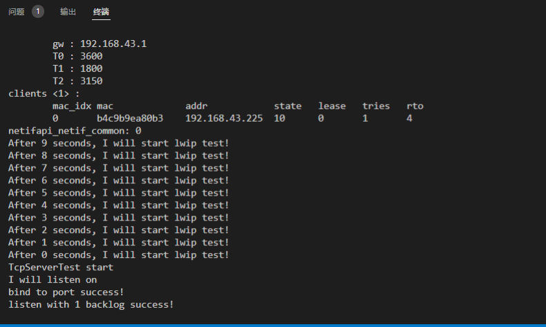Click the 'listen with 1 backlog success!' line
This screenshot has width=546, height=327.
pyautogui.click(x=91, y=305)
